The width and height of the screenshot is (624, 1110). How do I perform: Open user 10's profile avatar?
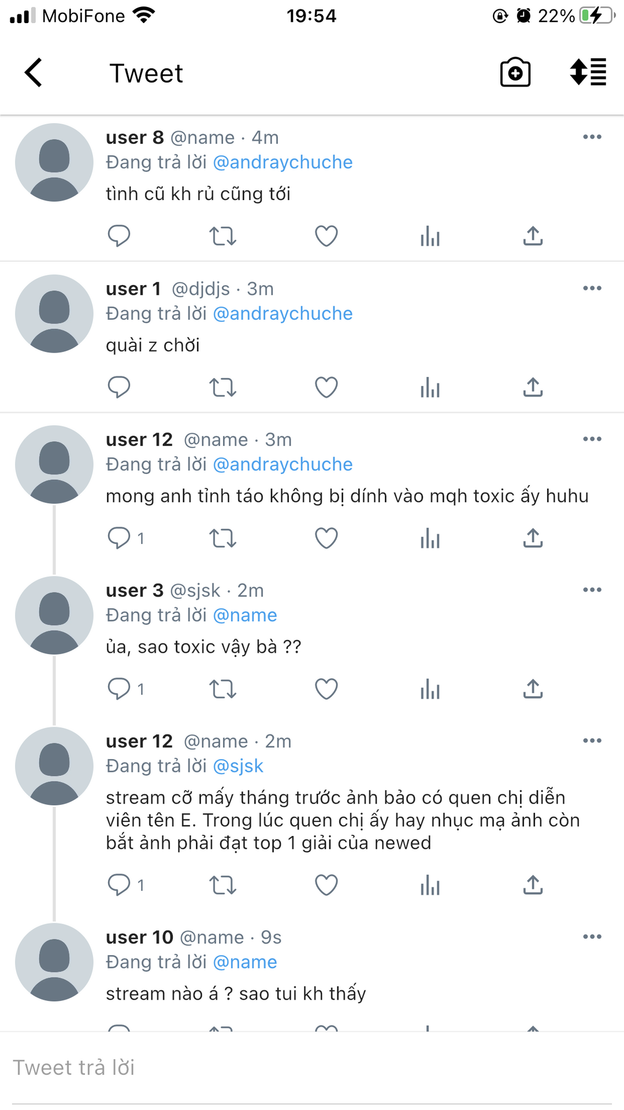pos(54,962)
